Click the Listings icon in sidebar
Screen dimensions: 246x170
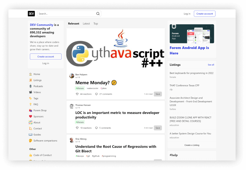coord(31,80)
